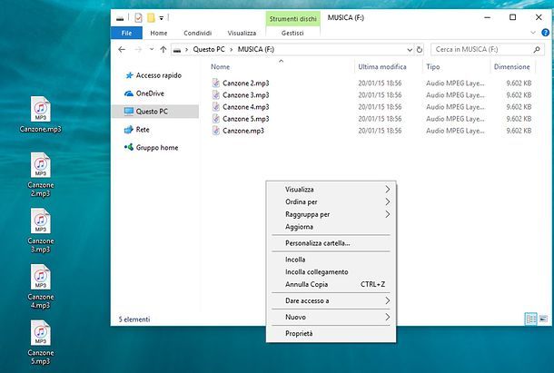Switch to Large icons view in status bar

click(543, 319)
